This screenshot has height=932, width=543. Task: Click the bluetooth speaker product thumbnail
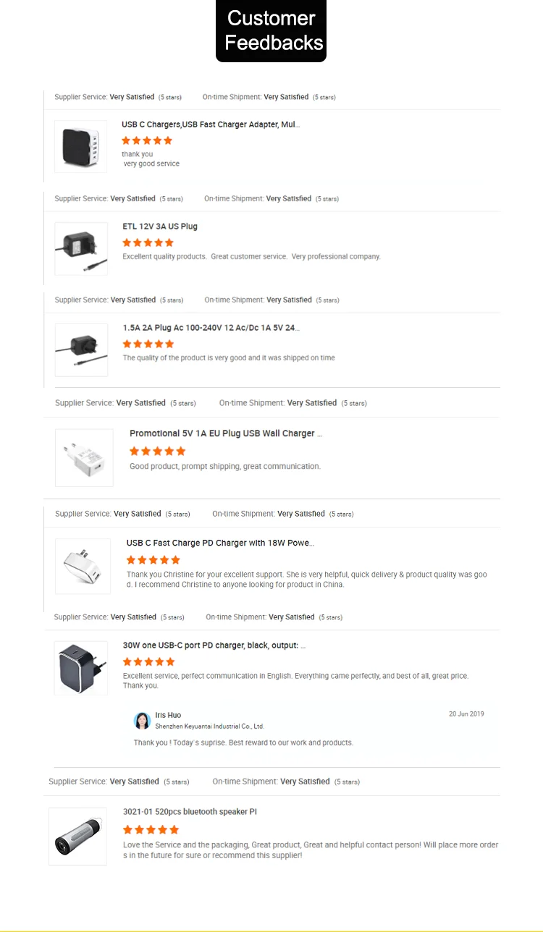[77, 836]
